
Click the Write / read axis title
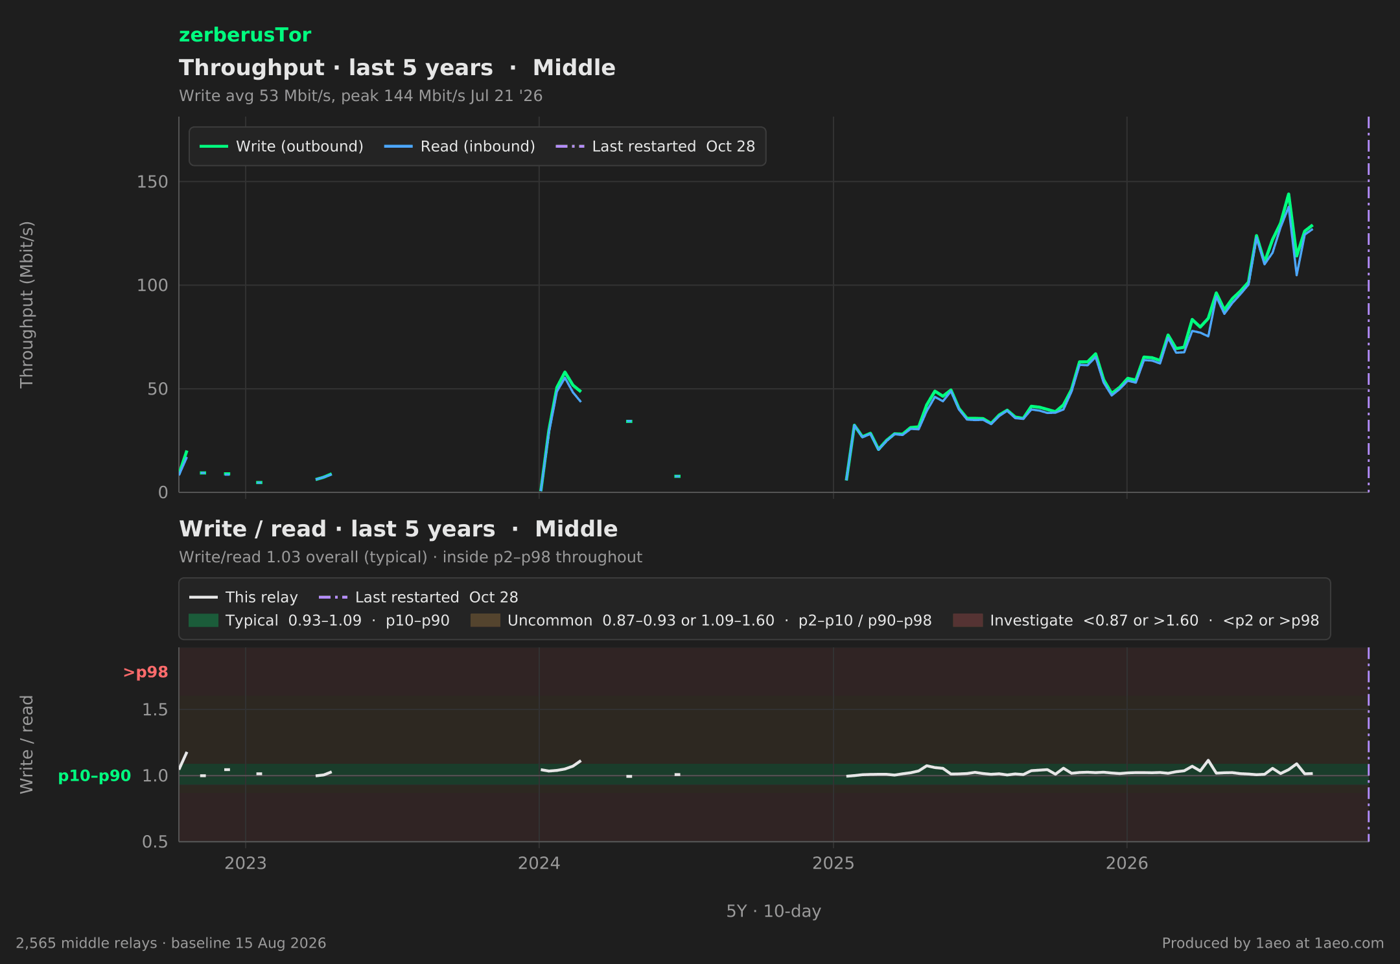[27, 744]
